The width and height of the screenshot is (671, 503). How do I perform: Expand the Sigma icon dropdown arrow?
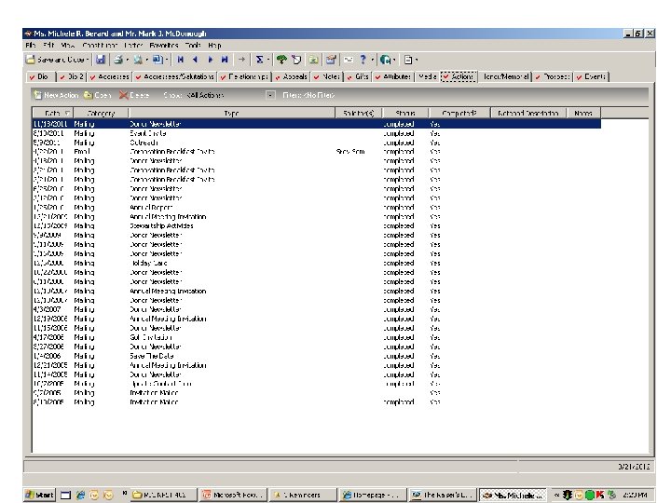[x=268, y=60]
